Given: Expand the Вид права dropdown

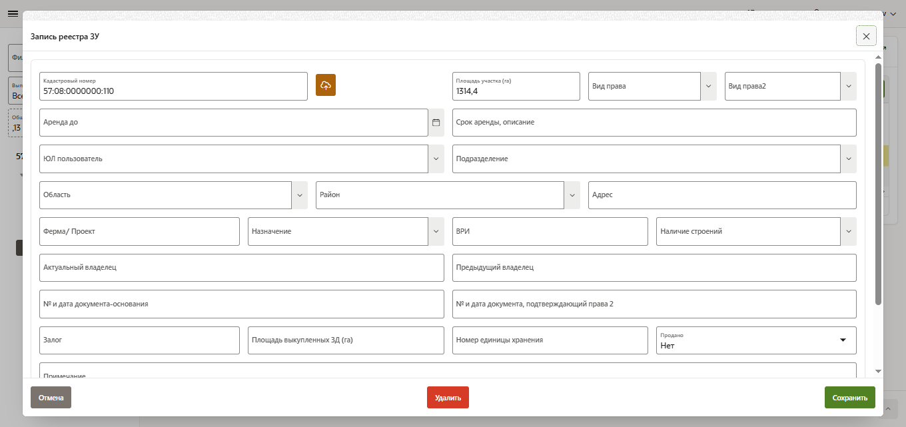Looking at the screenshot, I should tap(708, 87).
